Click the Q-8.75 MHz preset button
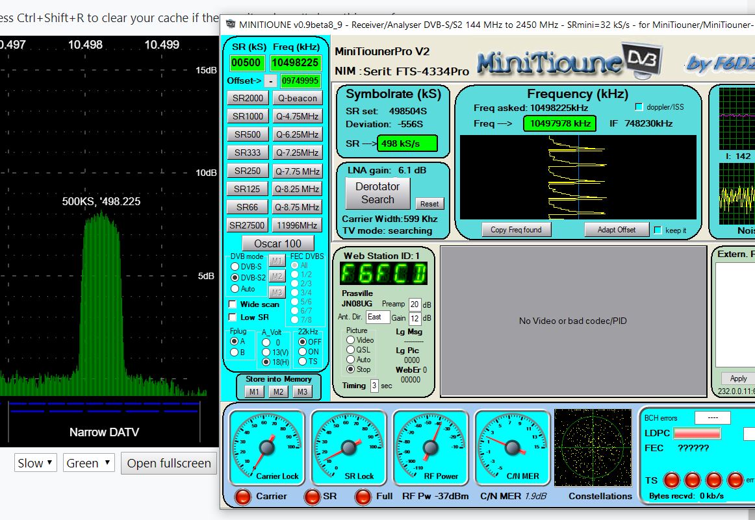This screenshot has width=755, height=520. pos(297,207)
